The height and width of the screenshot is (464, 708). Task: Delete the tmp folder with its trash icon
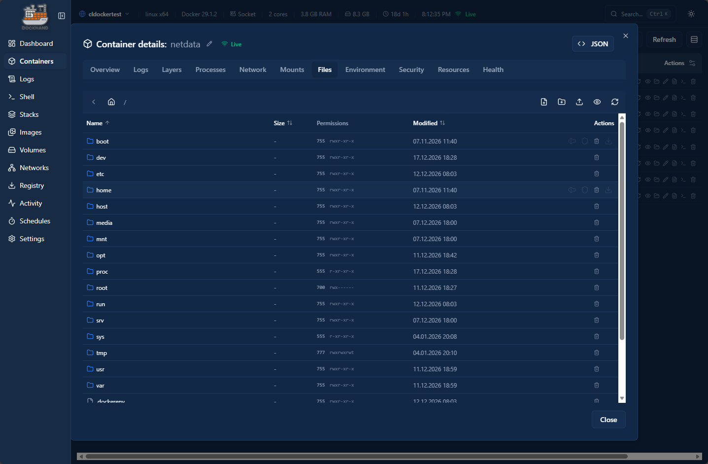click(596, 353)
